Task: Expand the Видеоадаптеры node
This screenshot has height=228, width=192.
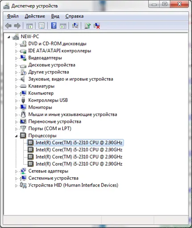Action: [x=16, y=58]
